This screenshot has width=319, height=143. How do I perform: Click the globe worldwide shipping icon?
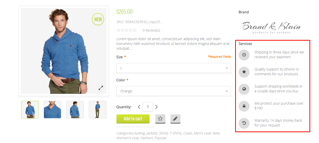click(244, 89)
